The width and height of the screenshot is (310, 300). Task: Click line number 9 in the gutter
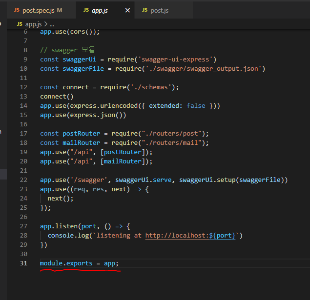25,60
